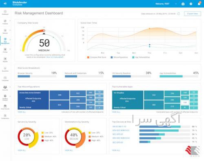Click View All under Top Misconfigurations
The width and height of the screenshot is (204, 161).
point(22,112)
